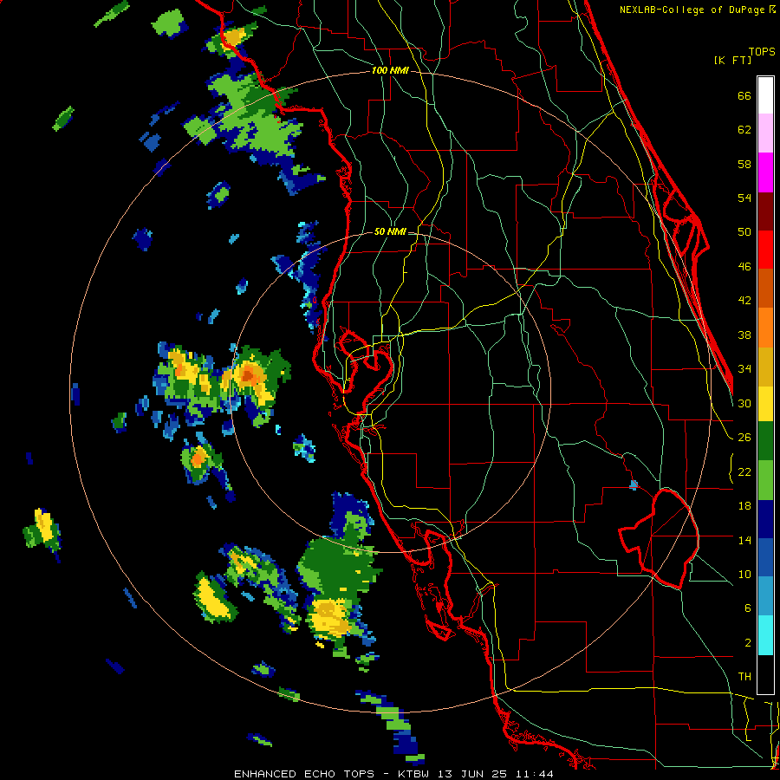This screenshot has height=780, width=780.
Task: Click the "30" scale value
Action: [744, 403]
